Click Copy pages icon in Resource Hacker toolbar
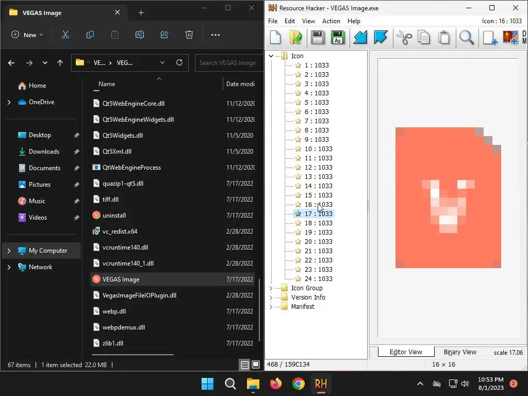The width and height of the screenshot is (528, 396). 424,37
